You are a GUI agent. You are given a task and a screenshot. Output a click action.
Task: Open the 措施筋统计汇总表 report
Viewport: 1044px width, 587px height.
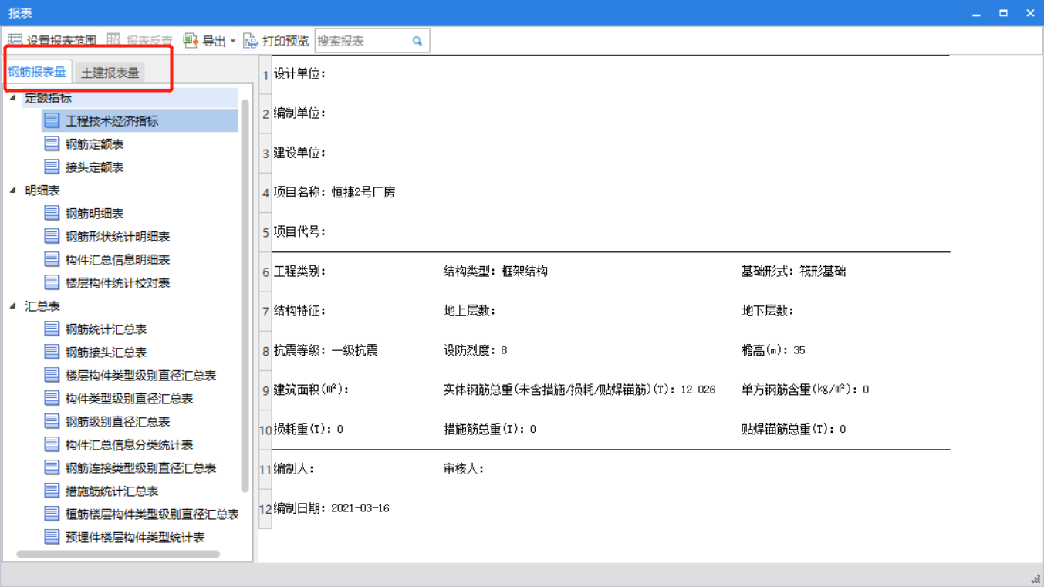pos(112,491)
